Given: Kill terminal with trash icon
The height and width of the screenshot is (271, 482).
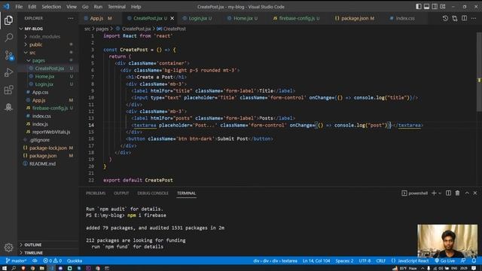Looking at the screenshot, I should pos(457,193).
